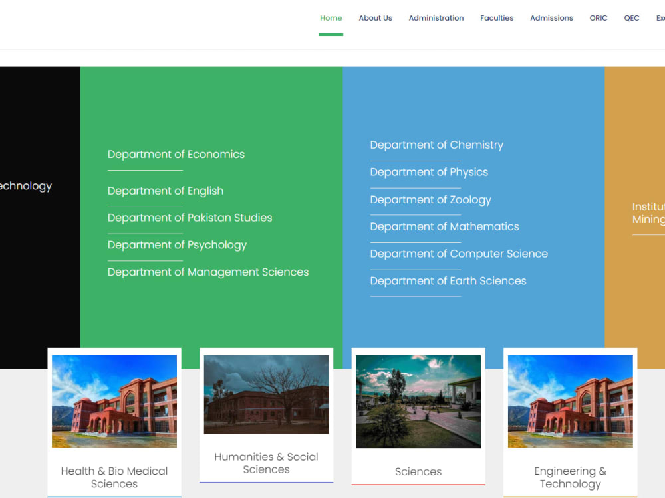Go to Department of Physics
The image size is (665, 498).
pyautogui.click(x=429, y=173)
